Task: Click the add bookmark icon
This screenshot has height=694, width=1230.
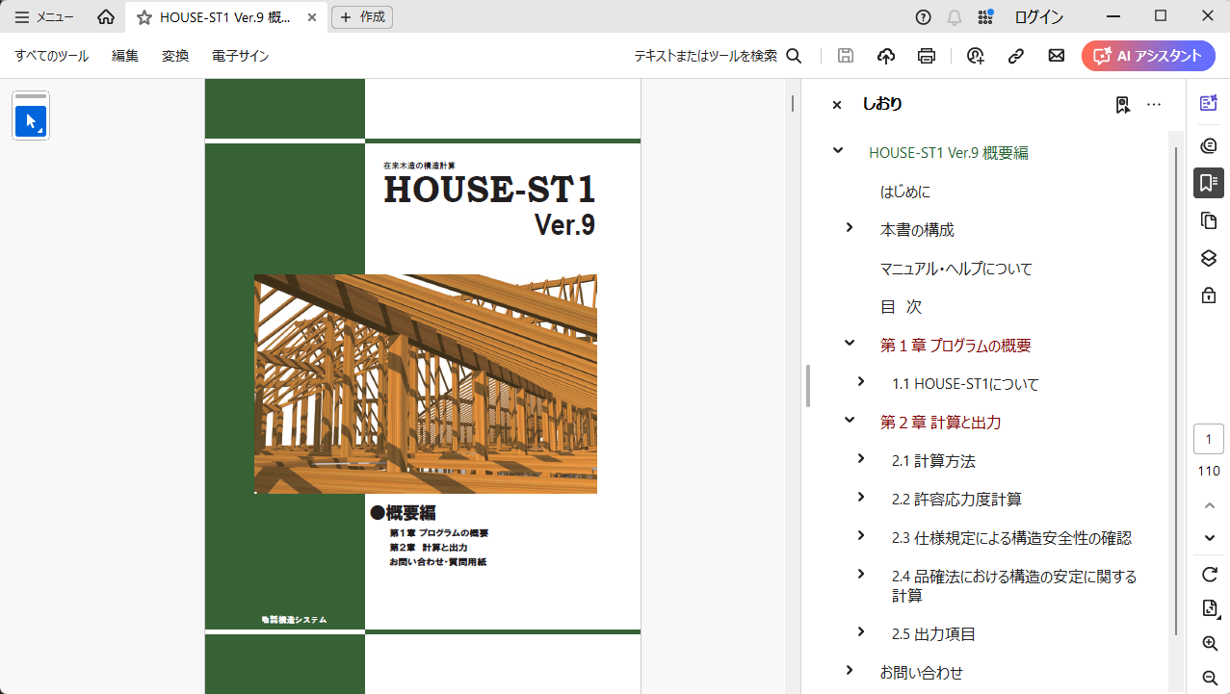Action: (1122, 105)
